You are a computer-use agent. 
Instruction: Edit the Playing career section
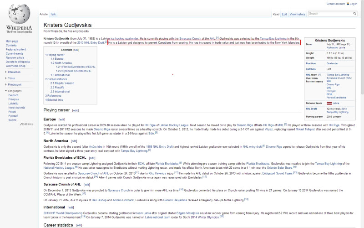point(76,110)
